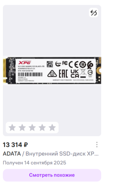Open the "Внутренний SSD-диск XP..." product title
The width and height of the screenshot is (128, 186).
62,154
